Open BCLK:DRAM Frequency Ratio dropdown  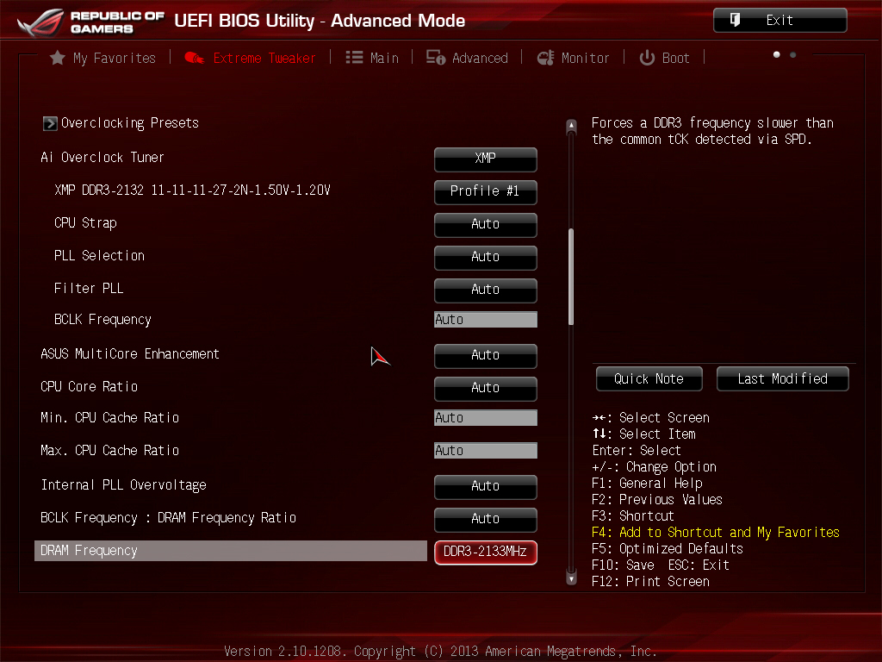coord(486,520)
